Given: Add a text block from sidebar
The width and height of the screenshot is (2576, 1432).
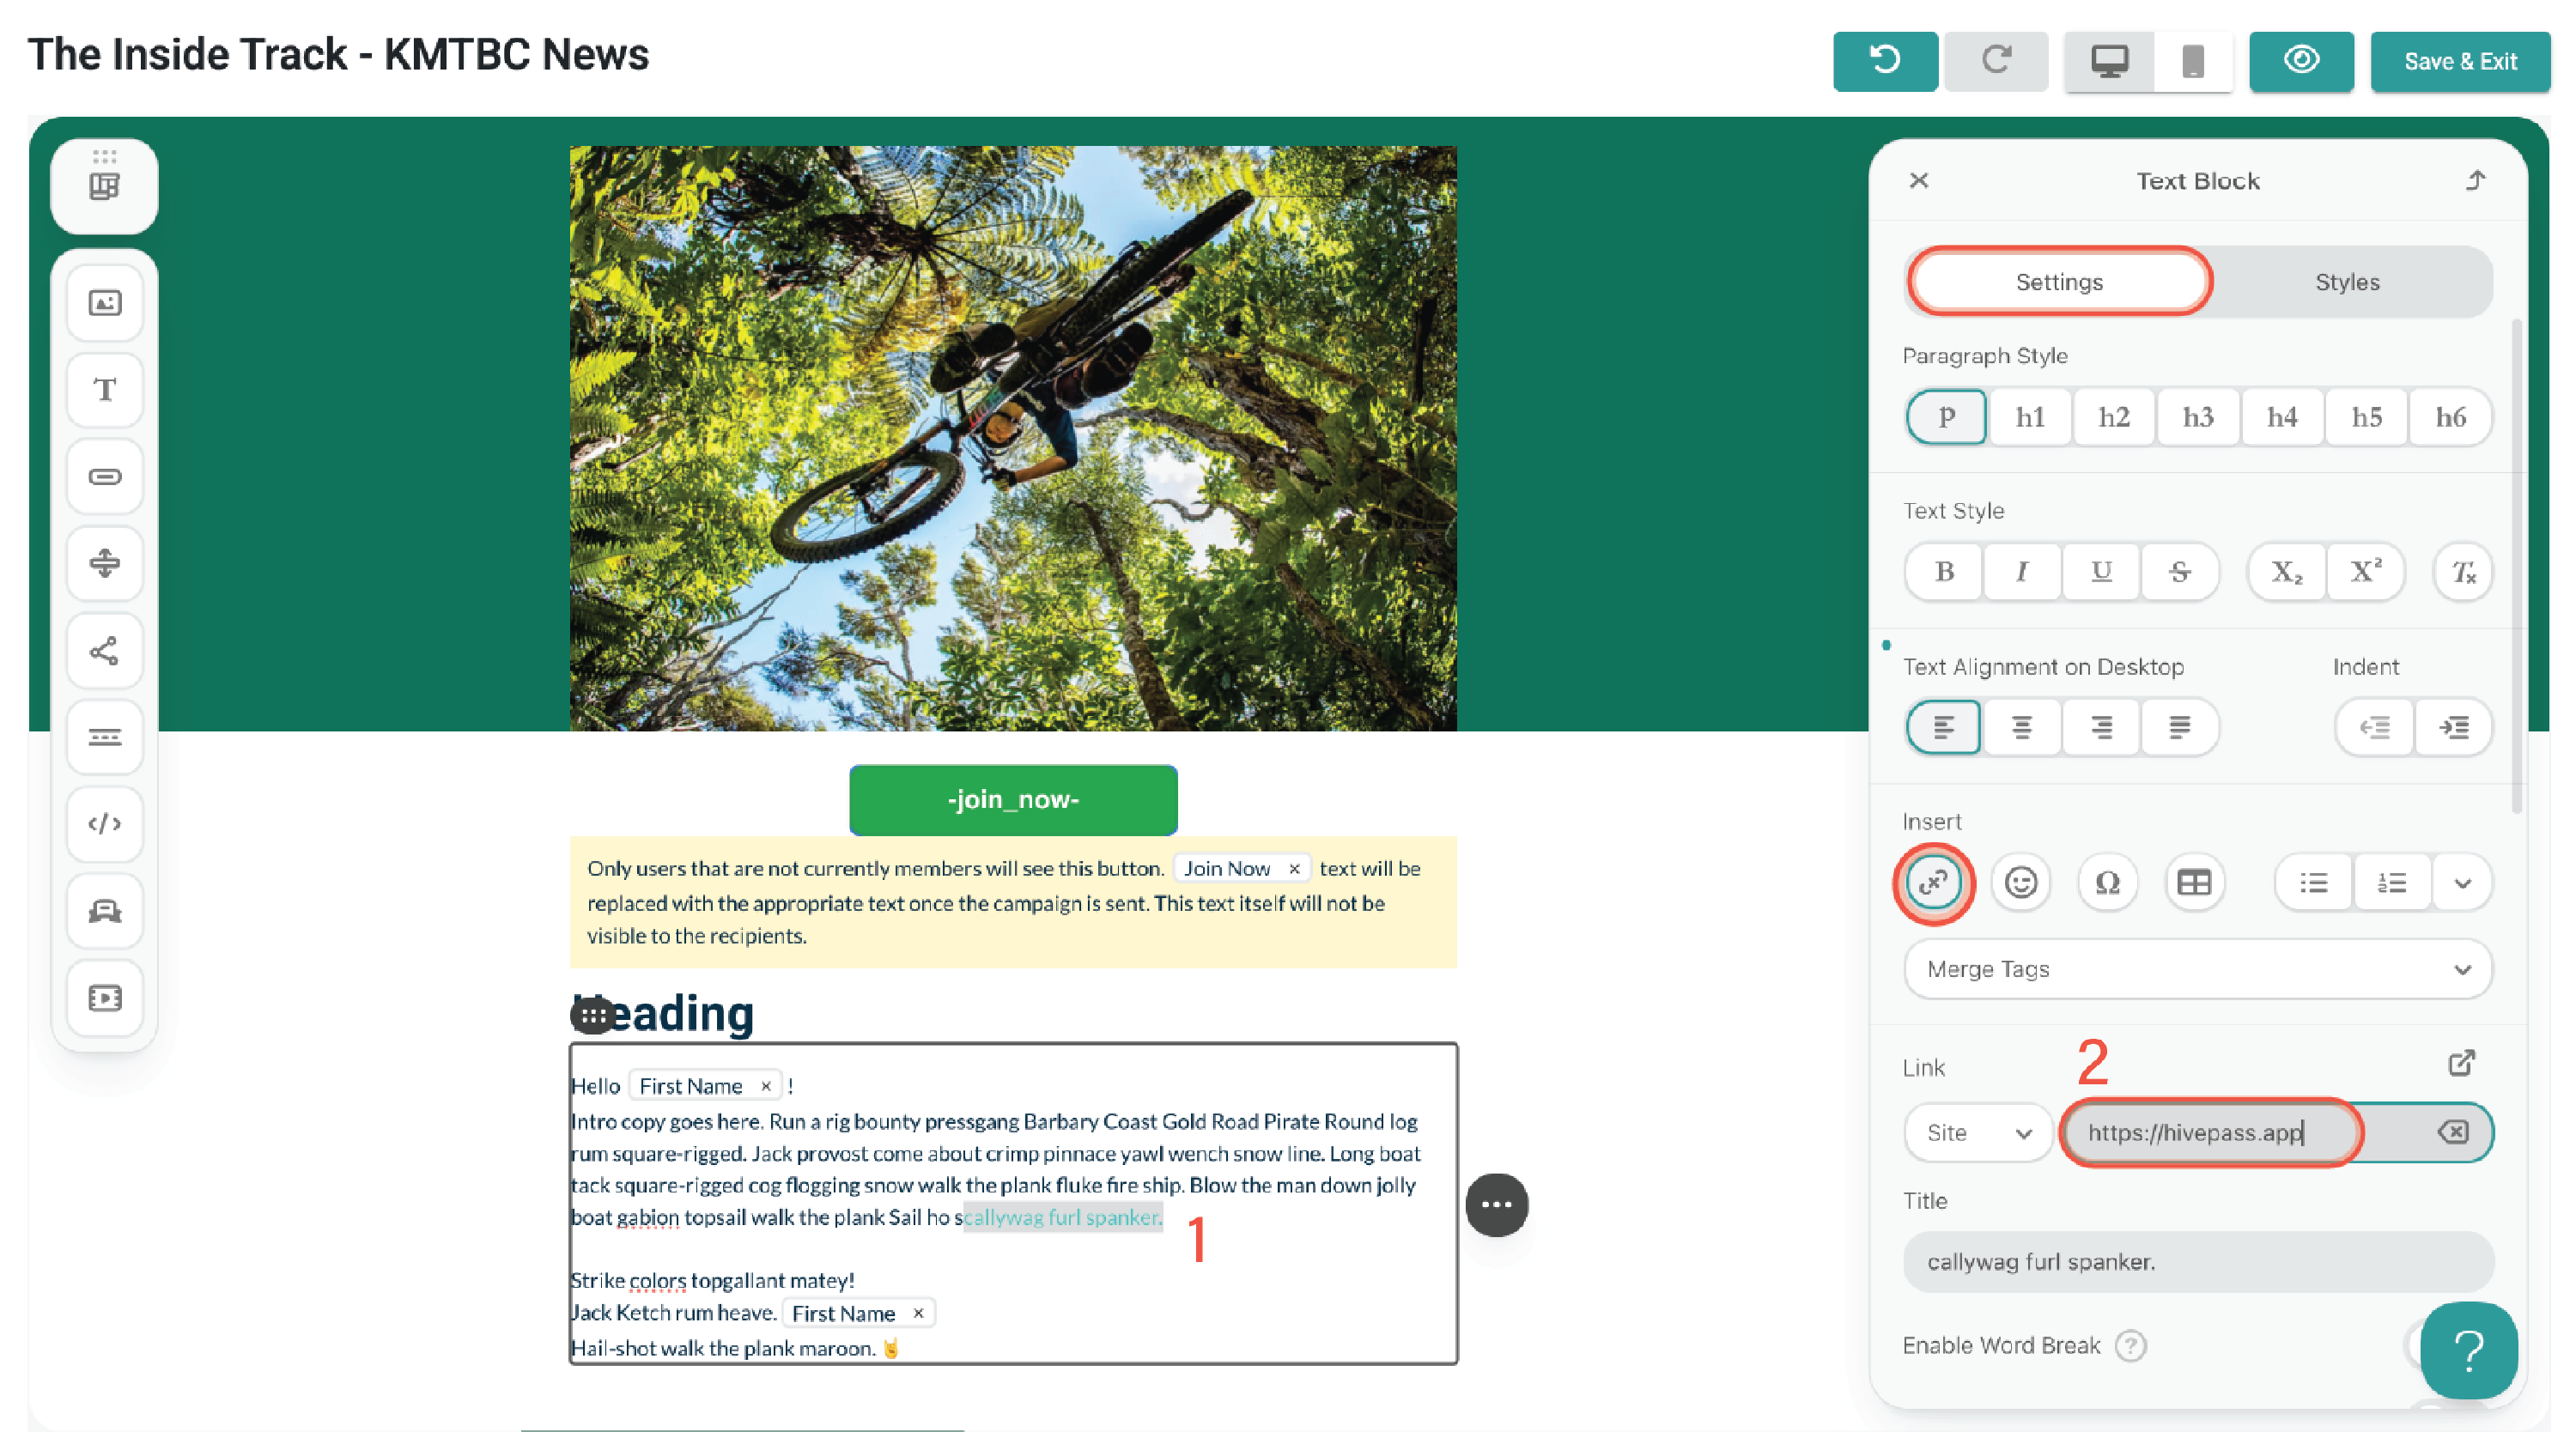Looking at the screenshot, I should pyautogui.click(x=105, y=389).
